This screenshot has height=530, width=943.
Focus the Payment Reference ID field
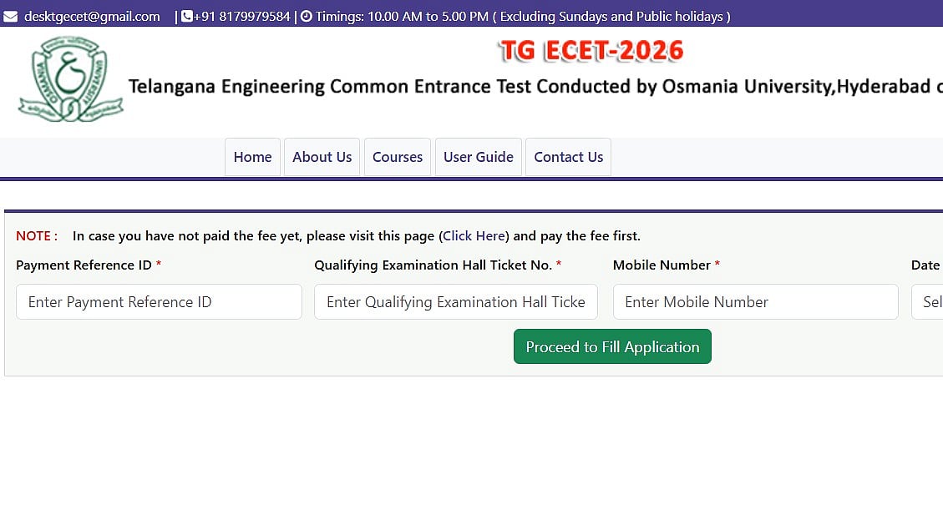click(x=159, y=302)
